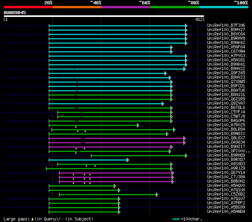Click the green arrowhead ending the B8LR84 alignment

pyautogui.click(x=174, y=129)
